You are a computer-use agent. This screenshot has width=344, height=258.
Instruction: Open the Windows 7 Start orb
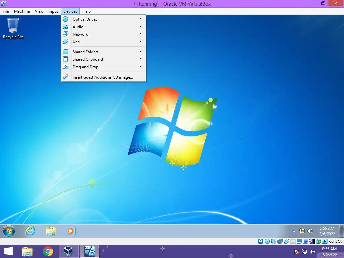click(x=9, y=231)
